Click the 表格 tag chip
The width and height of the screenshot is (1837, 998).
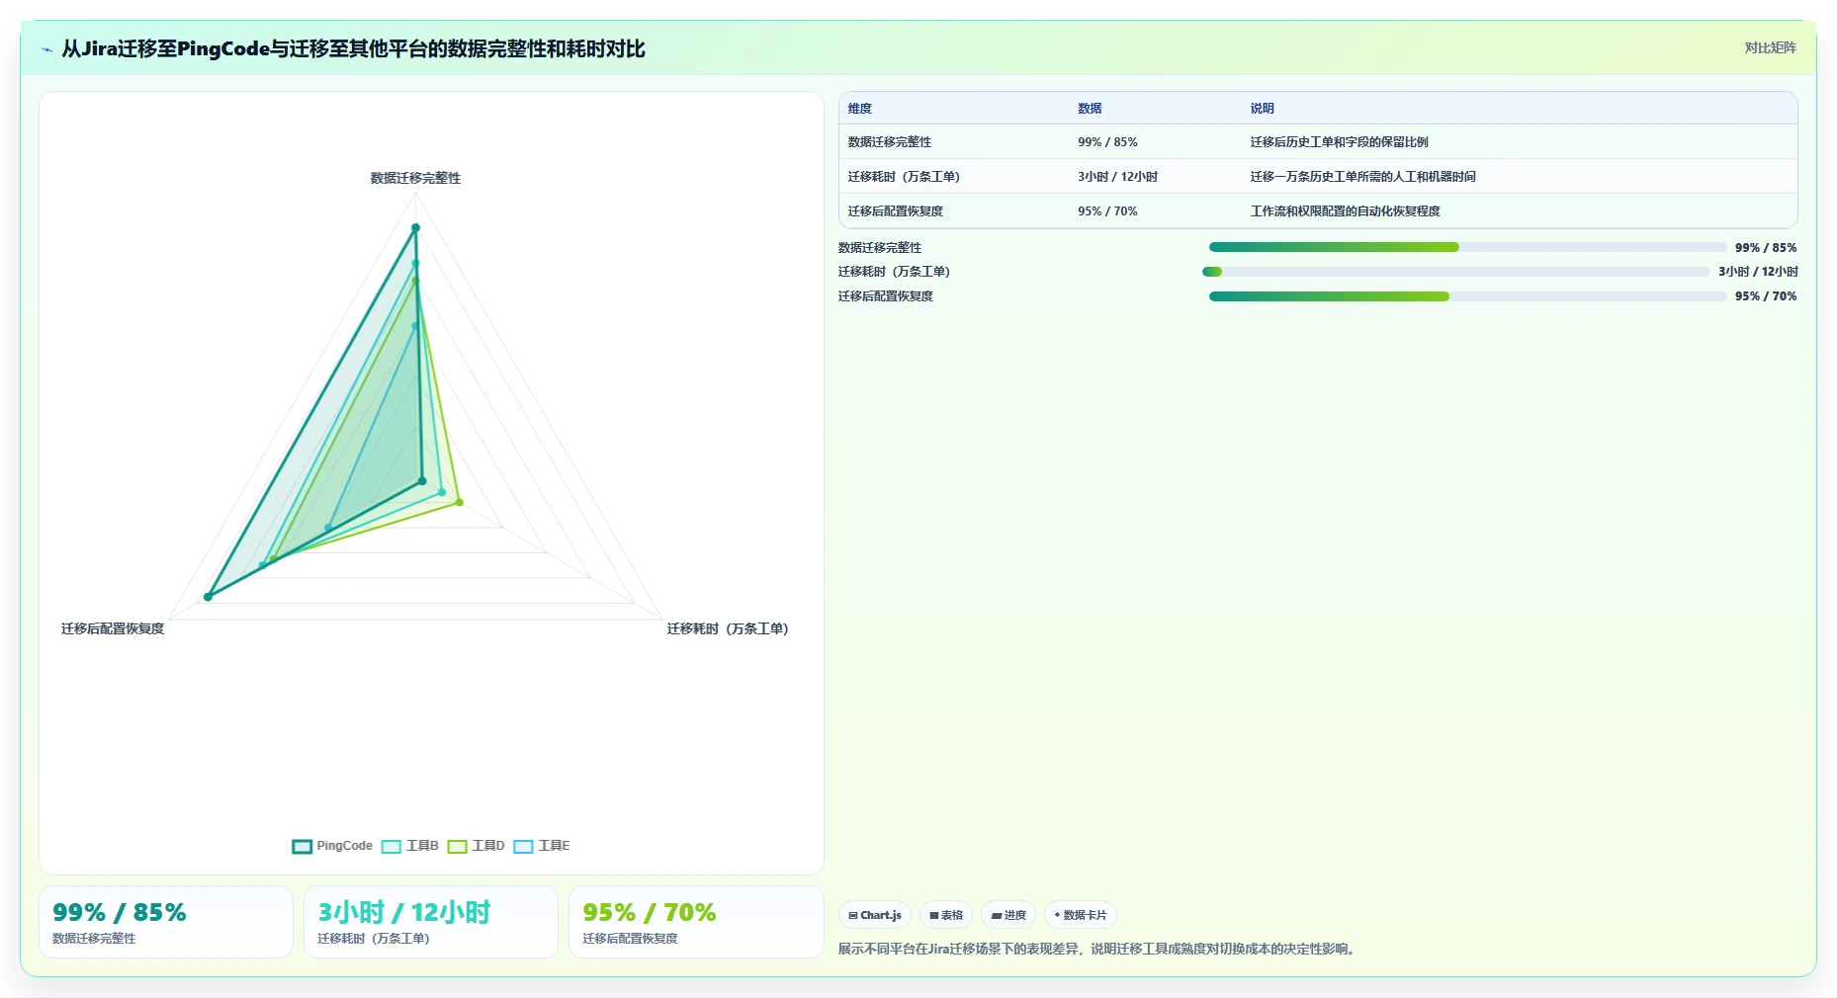pyautogui.click(x=946, y=915)
